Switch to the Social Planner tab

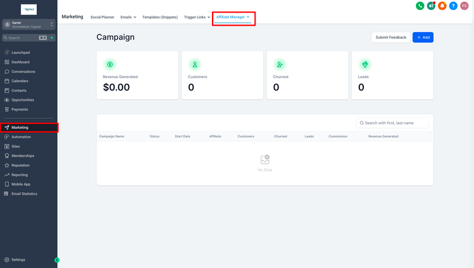point(102,17)
